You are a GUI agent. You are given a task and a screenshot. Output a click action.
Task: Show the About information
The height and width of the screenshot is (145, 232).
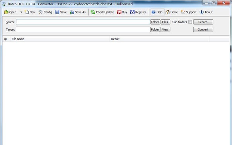coord(206,12)
